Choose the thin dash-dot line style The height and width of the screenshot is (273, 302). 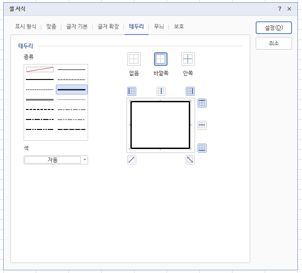(71, 109)
